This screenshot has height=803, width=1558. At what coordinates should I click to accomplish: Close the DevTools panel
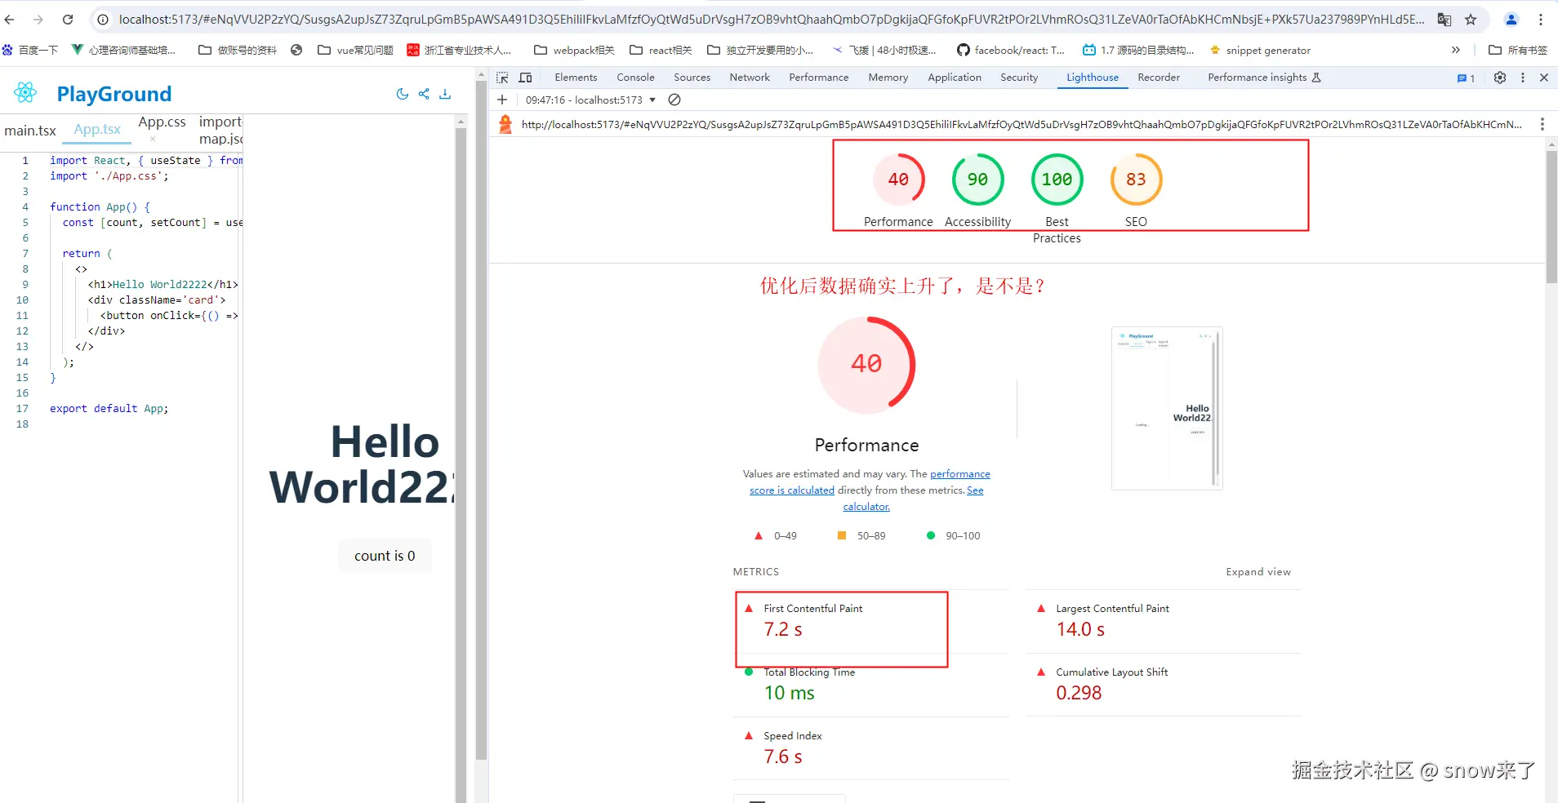pos(1544,78)
